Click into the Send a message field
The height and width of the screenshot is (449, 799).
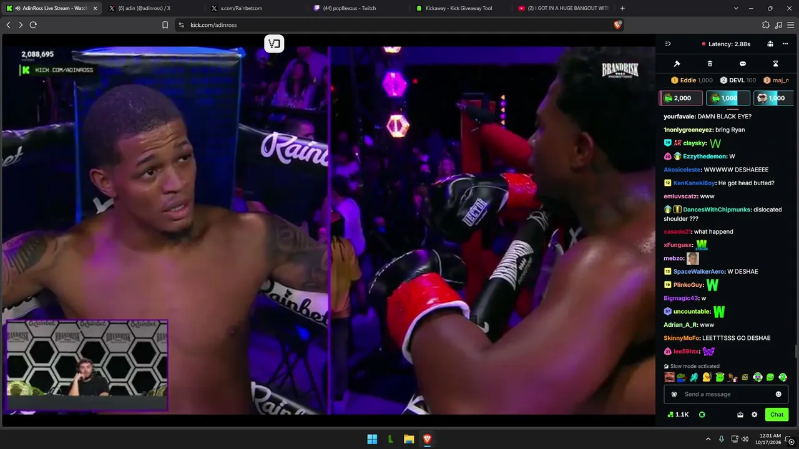tap(726, 394)
